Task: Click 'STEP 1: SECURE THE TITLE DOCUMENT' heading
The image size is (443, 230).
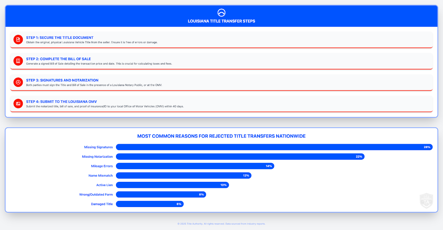Action: coord(60,38)
